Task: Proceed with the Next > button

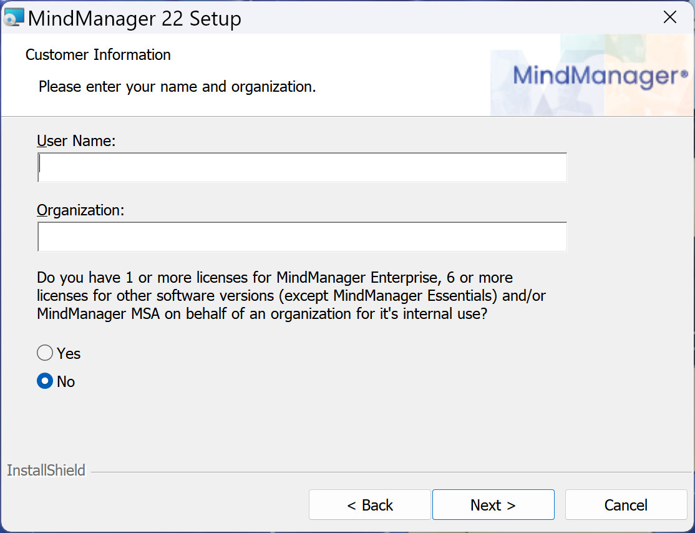Action: (493, 505)
